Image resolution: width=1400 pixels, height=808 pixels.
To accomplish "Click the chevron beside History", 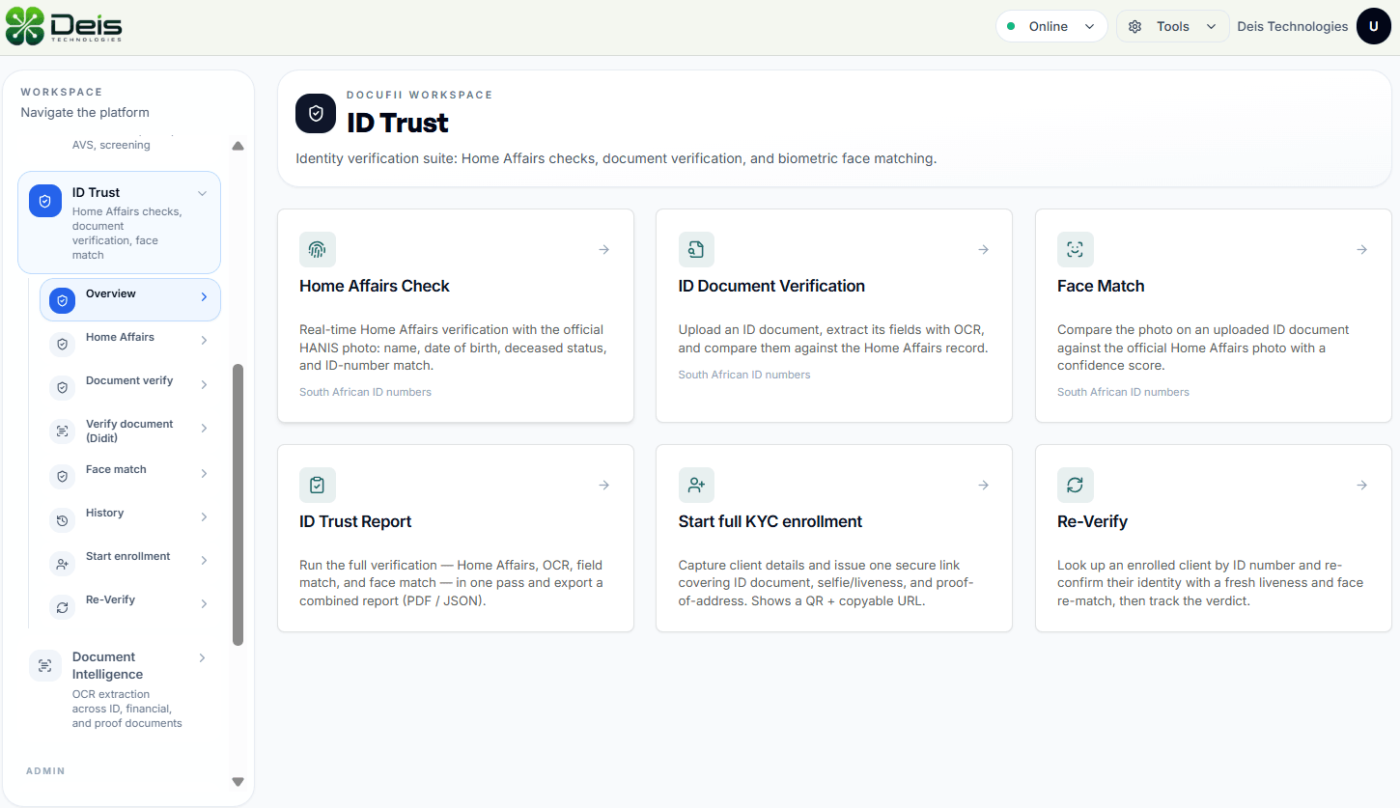I will (x=204, y=516).
